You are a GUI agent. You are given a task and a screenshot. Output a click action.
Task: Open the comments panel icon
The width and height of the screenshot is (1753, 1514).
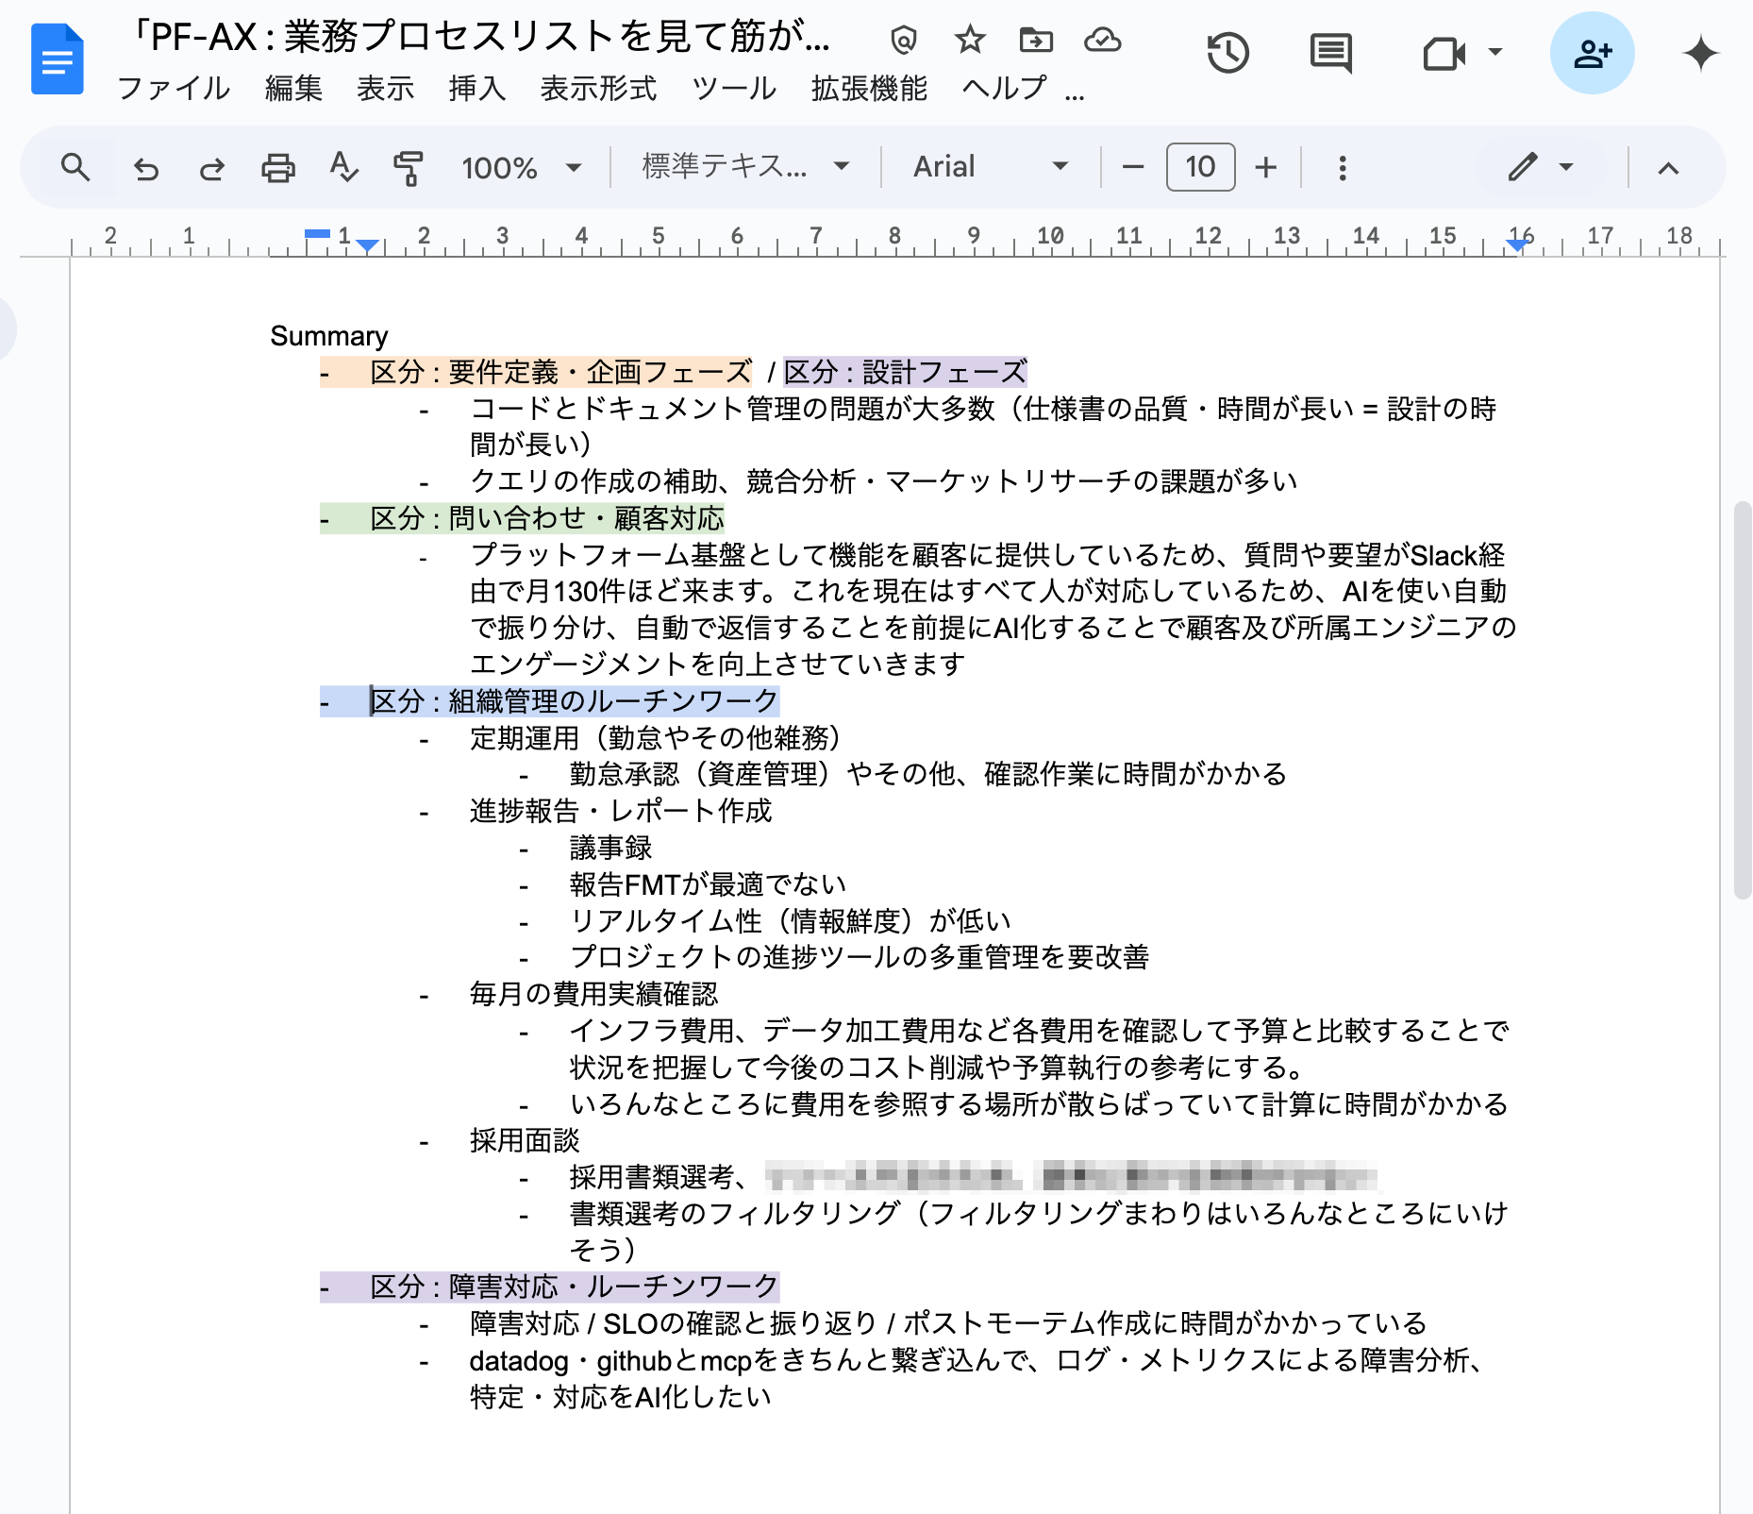click(1330, 53)
